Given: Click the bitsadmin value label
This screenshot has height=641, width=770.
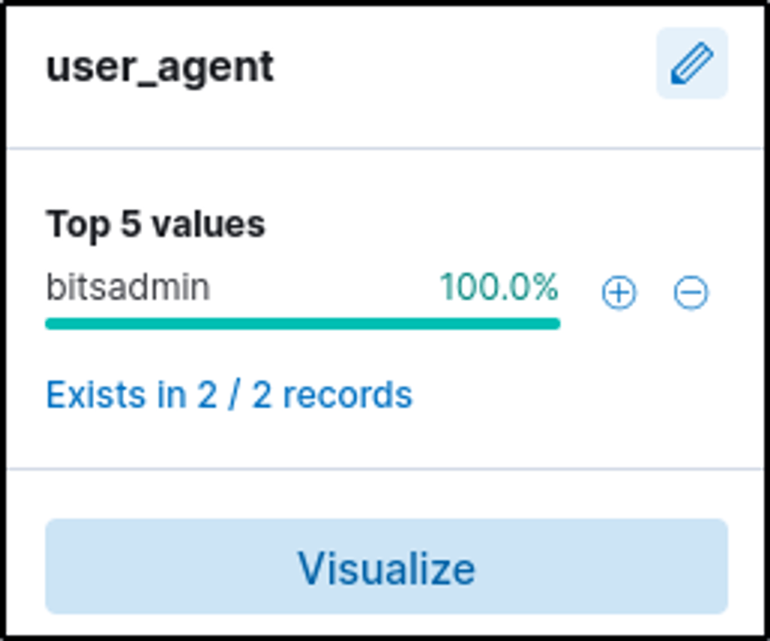Looking at the screenshot, I should pos(128,287).
